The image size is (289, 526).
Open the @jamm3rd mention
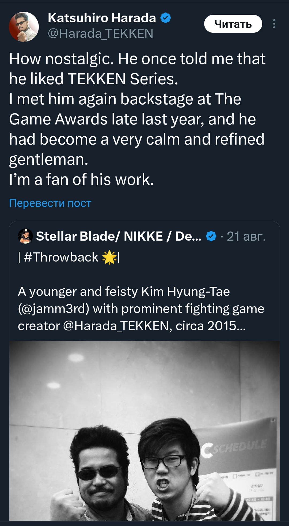[x=54, y=309]
